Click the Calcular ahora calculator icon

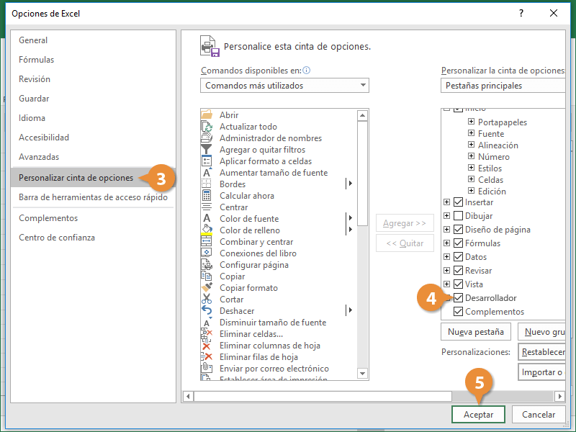pos(207,195)
